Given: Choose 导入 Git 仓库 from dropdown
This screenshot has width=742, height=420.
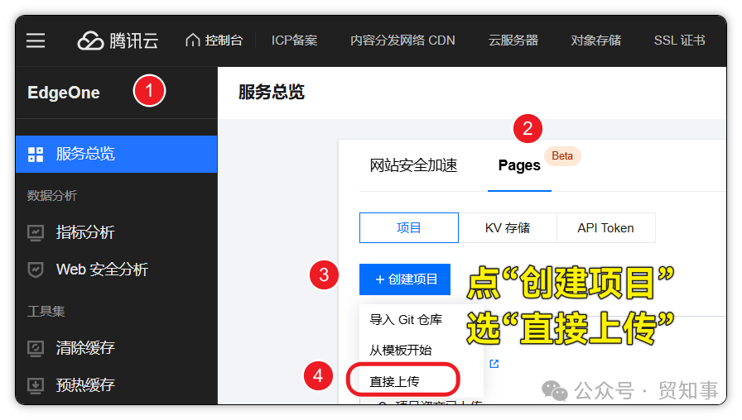Looking at the screenshot, I should point(406,320).
